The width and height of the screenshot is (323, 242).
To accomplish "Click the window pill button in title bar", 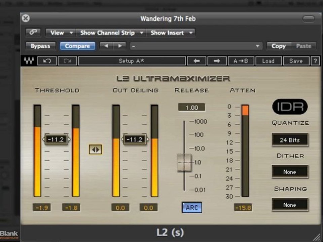I will (x=309, y=19).
